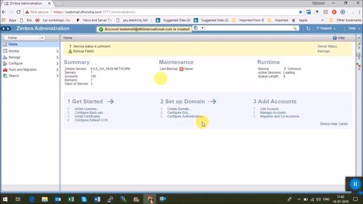Click the Add Account link

pos(270,109)
